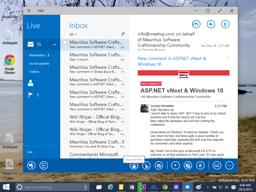Image resolution: width=256 pixels, height=192 pixels.
Task: Open the ASP.NET vNext & Windows 10 heading
Action: tap(182, 90)
